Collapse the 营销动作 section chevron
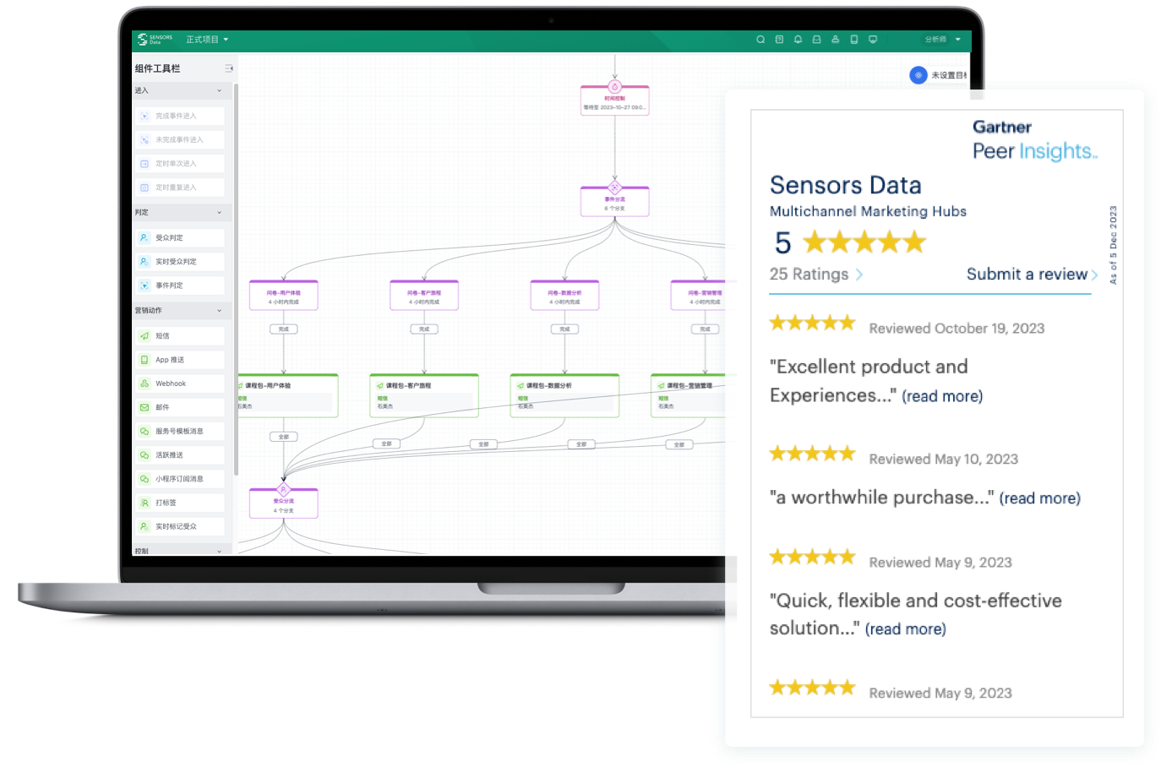 point(219,311)
